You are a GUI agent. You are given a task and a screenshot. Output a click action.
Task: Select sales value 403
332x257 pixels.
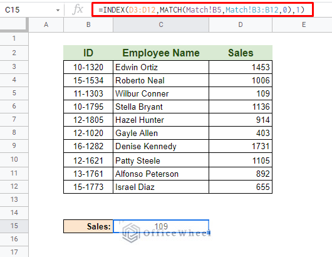[241, 133]
